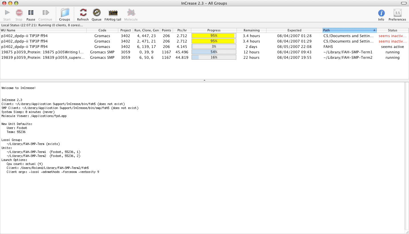The height and width of the screenshot is (234, 409).
Task: Click the ~/Library/FAH-SMP-Term1 path cell in the table
Action: point(348,52)
